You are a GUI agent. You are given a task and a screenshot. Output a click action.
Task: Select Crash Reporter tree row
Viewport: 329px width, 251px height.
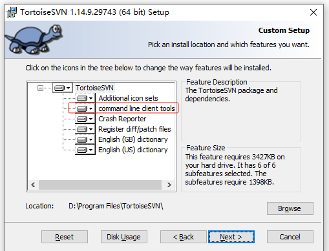point(122,119)
